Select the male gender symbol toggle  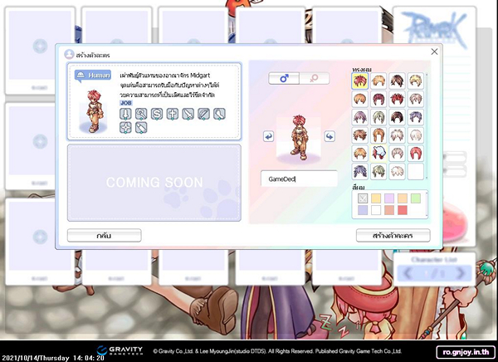point(285,78)
